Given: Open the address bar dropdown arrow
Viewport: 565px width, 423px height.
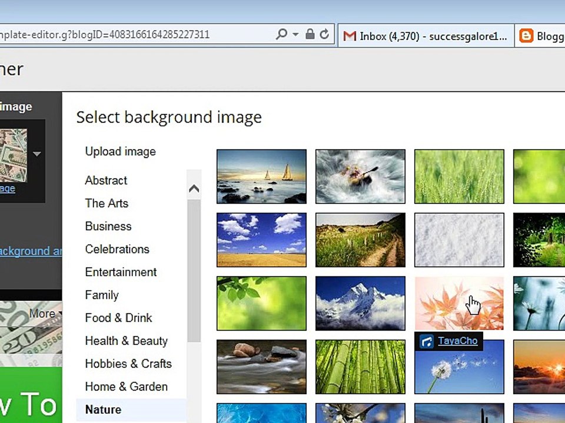Looking at the screenshot, I should 295,35.
